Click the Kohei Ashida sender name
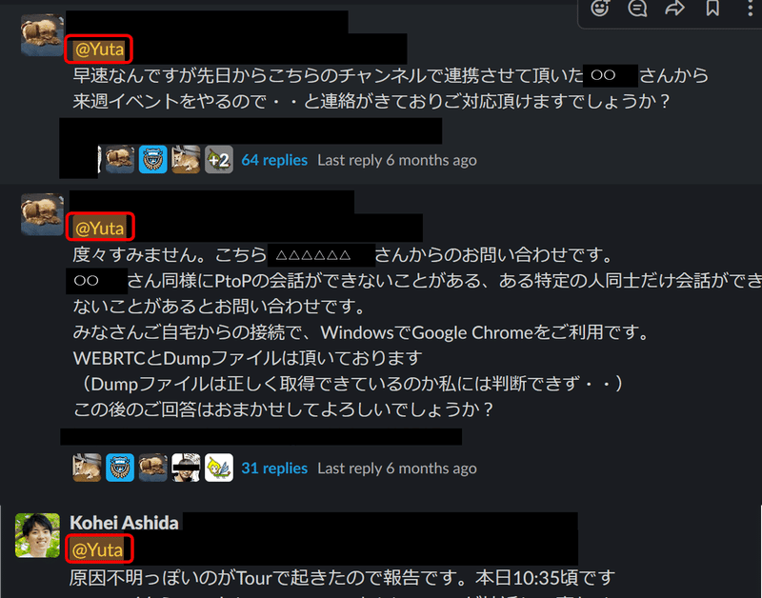Image resolution: width=762 pixels, height=598 pixels. pyautogui.click(x=125, y=523)
